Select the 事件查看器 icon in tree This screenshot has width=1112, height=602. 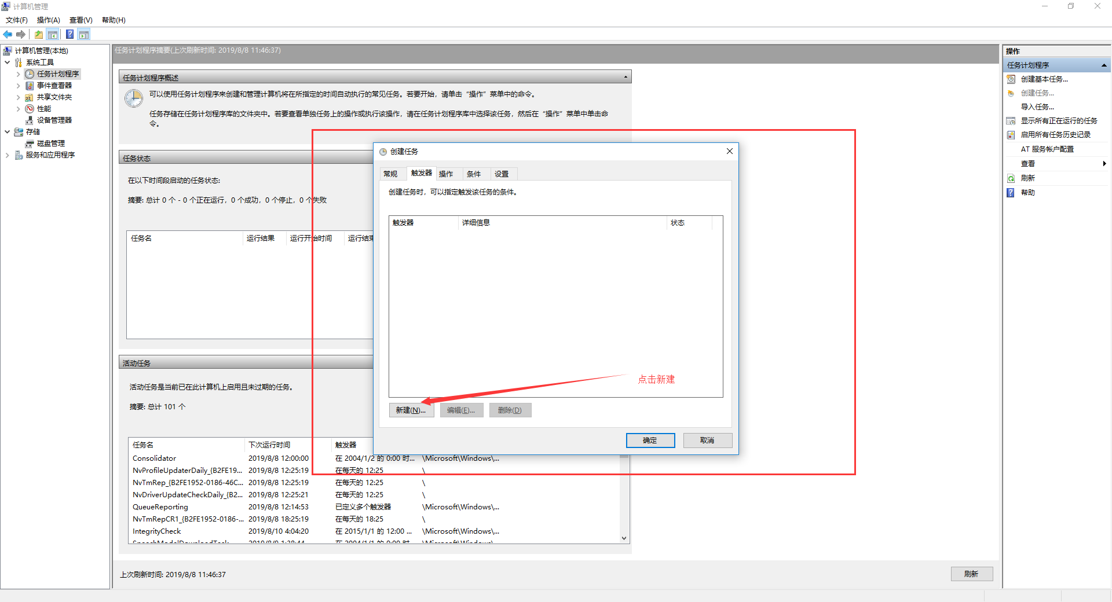[30, 86]
